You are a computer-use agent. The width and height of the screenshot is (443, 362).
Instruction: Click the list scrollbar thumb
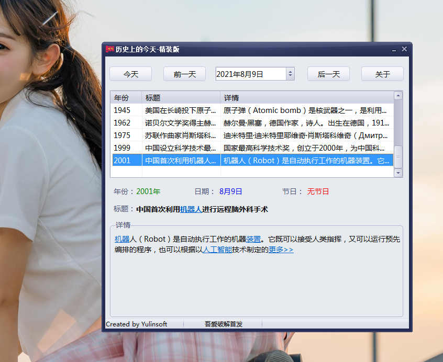[x=398, y=156]
